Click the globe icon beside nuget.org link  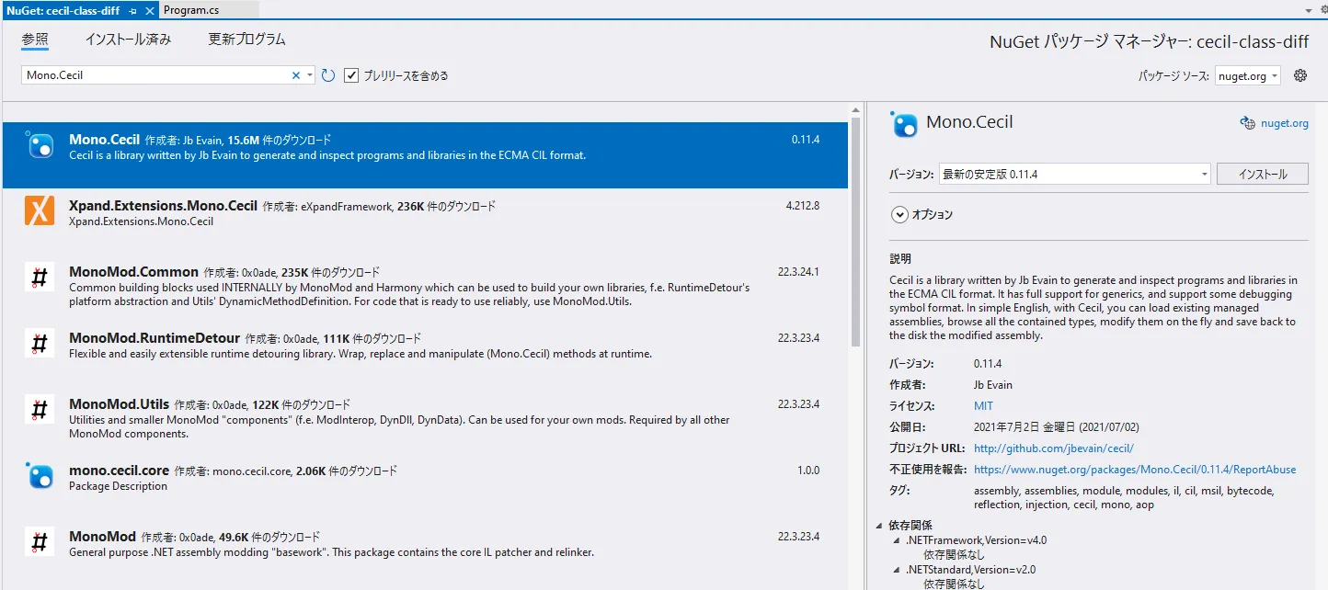click(x=1248, y=122)
